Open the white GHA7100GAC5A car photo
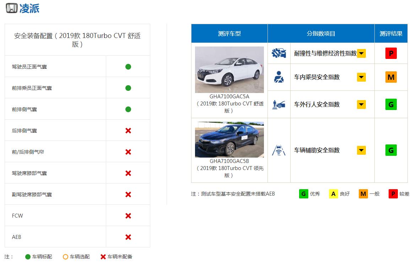The width and height of the screenshot is (411, 263). pyautogui.click(x=229, y=70)
